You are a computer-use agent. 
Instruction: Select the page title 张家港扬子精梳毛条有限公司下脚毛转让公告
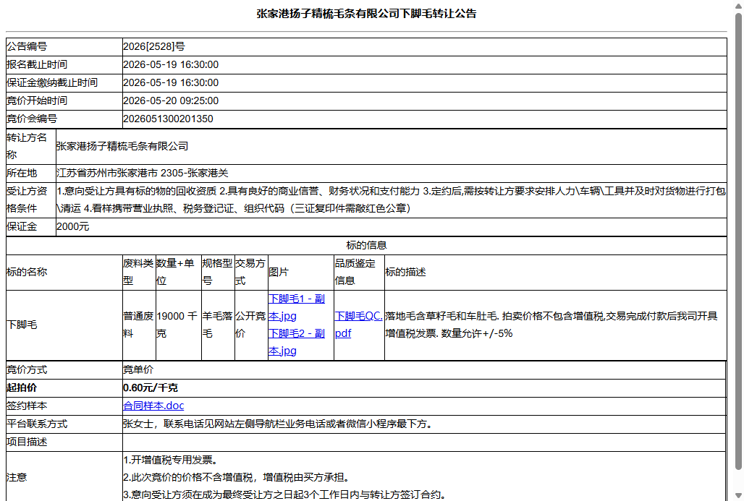[x=366, y=14]
